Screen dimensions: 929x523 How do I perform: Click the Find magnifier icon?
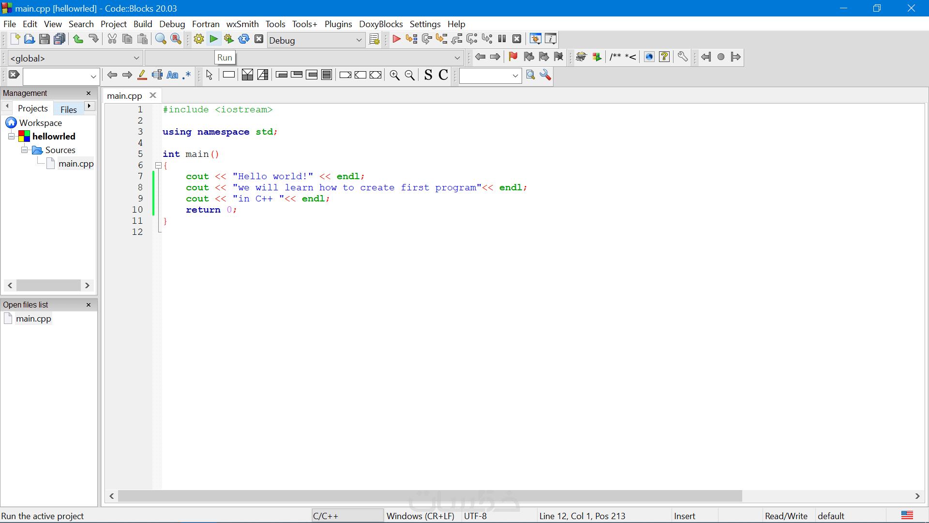[x=161, y=39]
